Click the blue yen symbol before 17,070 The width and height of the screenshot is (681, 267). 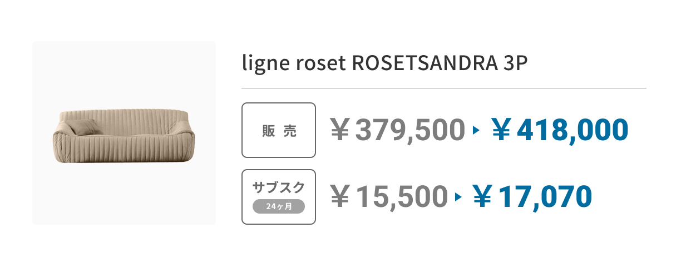[x=484, y=196]
